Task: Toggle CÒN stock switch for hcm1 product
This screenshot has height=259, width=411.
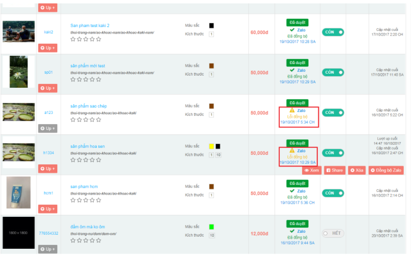Action: click(333, 193)
